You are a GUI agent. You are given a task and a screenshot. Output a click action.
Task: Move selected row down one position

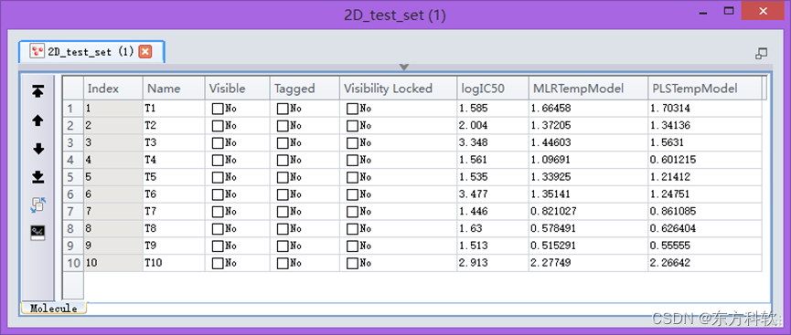(37, 149)
